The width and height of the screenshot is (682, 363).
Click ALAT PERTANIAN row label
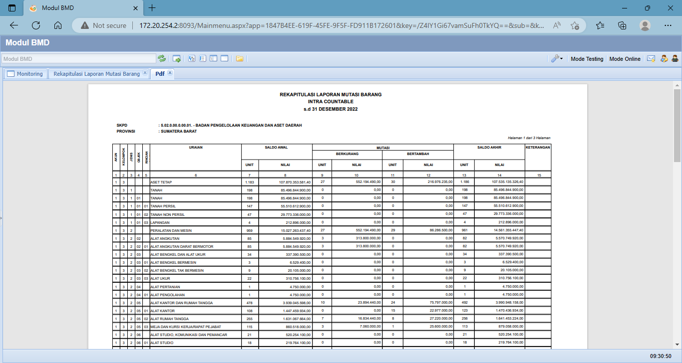165,287
